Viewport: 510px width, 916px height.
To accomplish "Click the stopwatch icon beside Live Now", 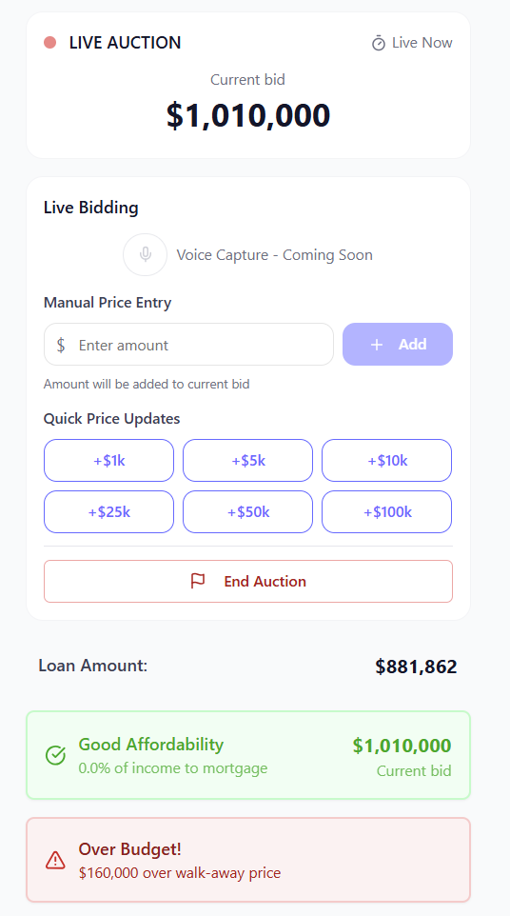I will click(x=379, y=43).
